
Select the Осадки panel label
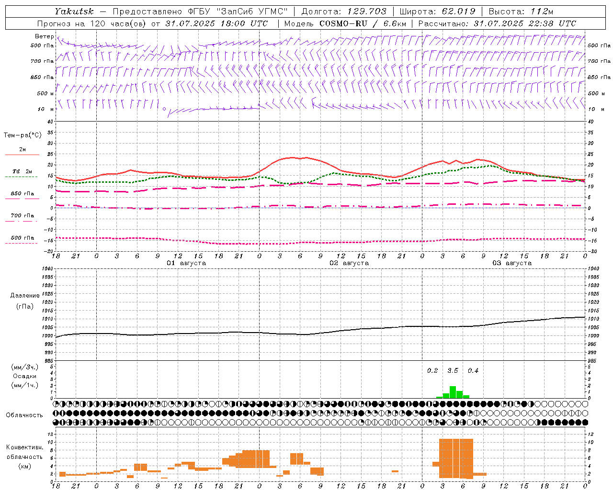click(x=24, y=376)
